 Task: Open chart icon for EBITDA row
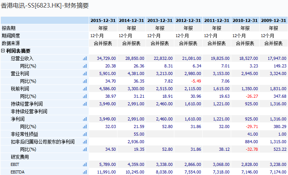click(85, 172)
